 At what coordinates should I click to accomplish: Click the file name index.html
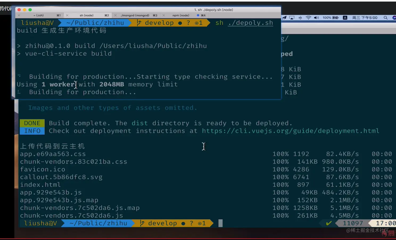[40, 185]
